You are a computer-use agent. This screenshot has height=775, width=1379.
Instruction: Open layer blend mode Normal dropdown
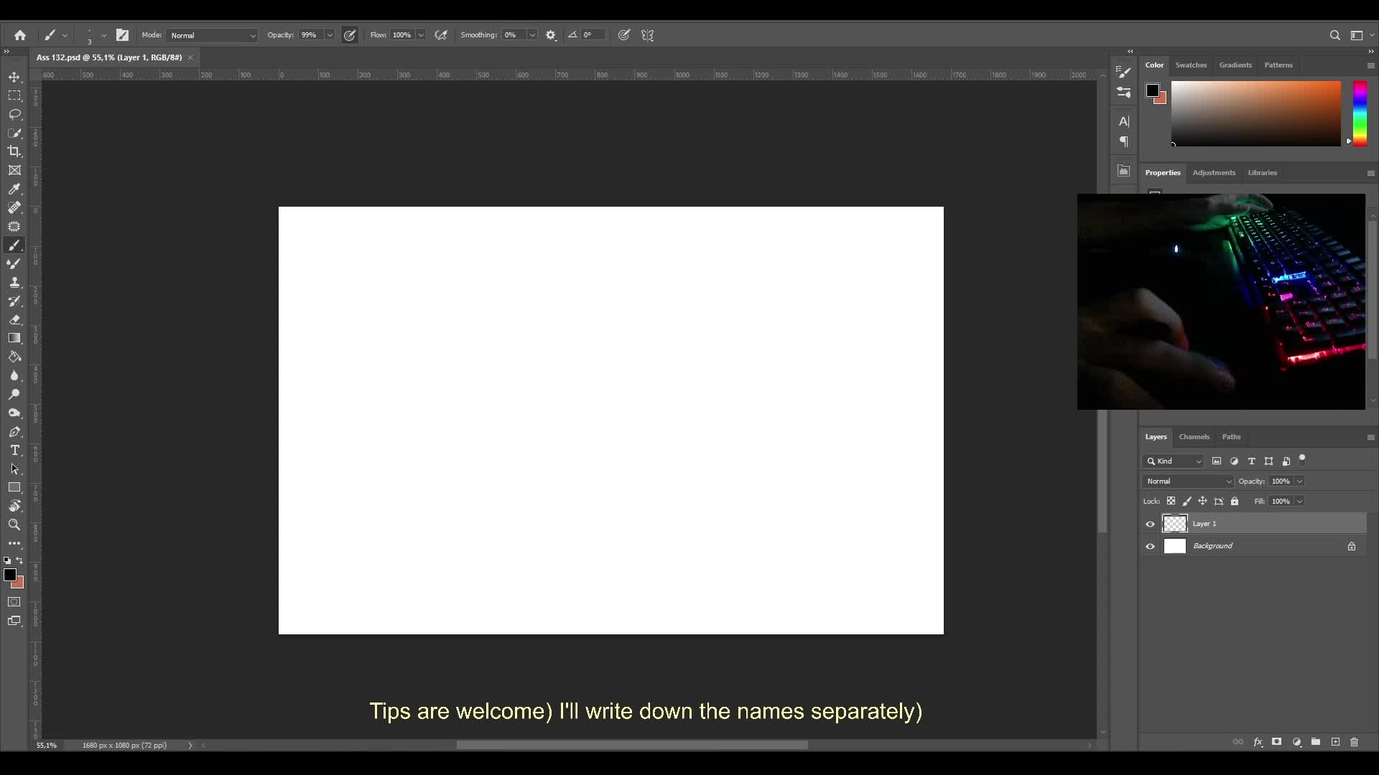tap(1188, 482)
